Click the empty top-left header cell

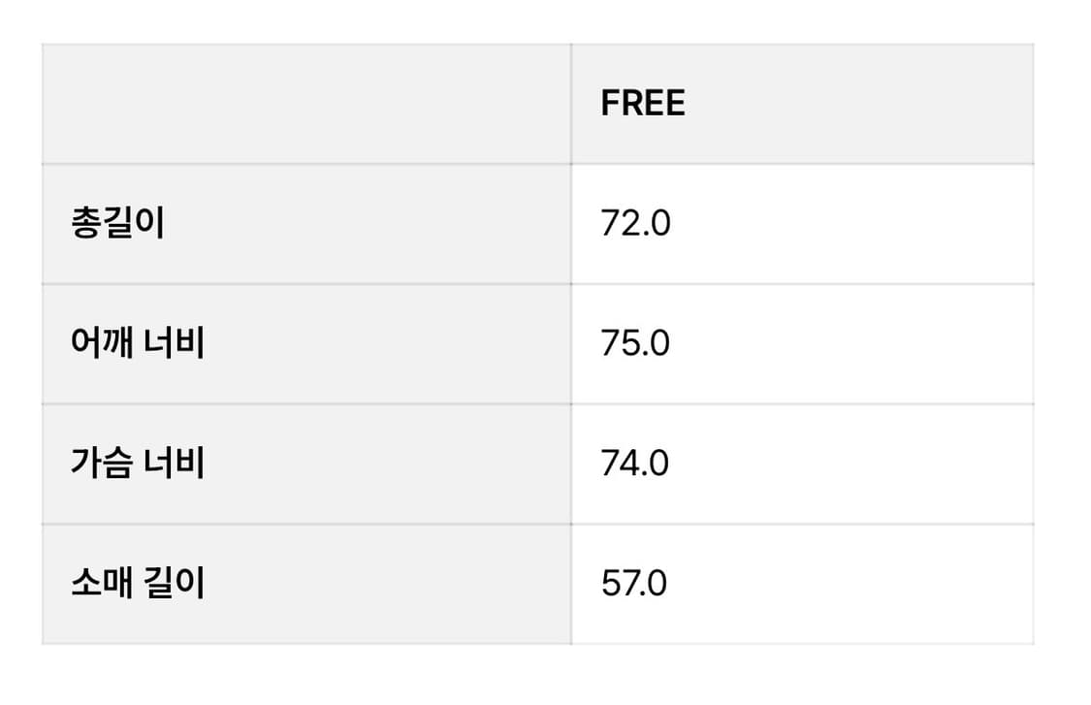point(305,104)
